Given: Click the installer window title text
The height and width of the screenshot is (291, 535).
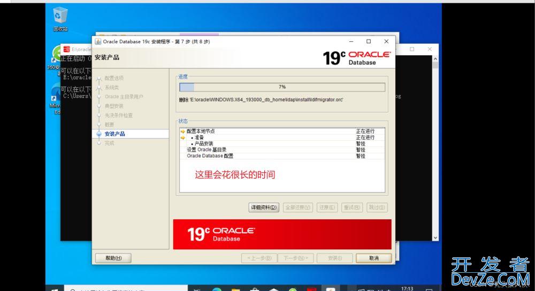Looking at the screenshot, I should coord(156,42).
